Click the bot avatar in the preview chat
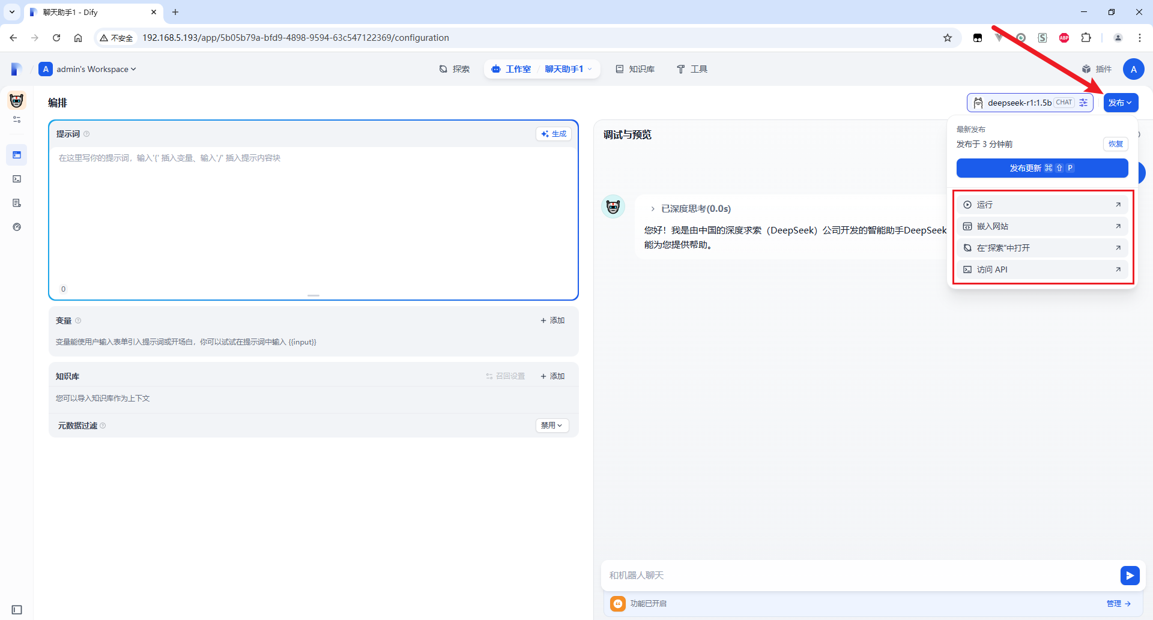The image size is (1153, 620). 613,207
